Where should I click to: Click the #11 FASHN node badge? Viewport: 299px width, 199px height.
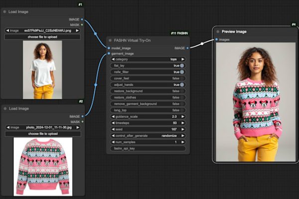pyautogui.click(x=179, y=33)
